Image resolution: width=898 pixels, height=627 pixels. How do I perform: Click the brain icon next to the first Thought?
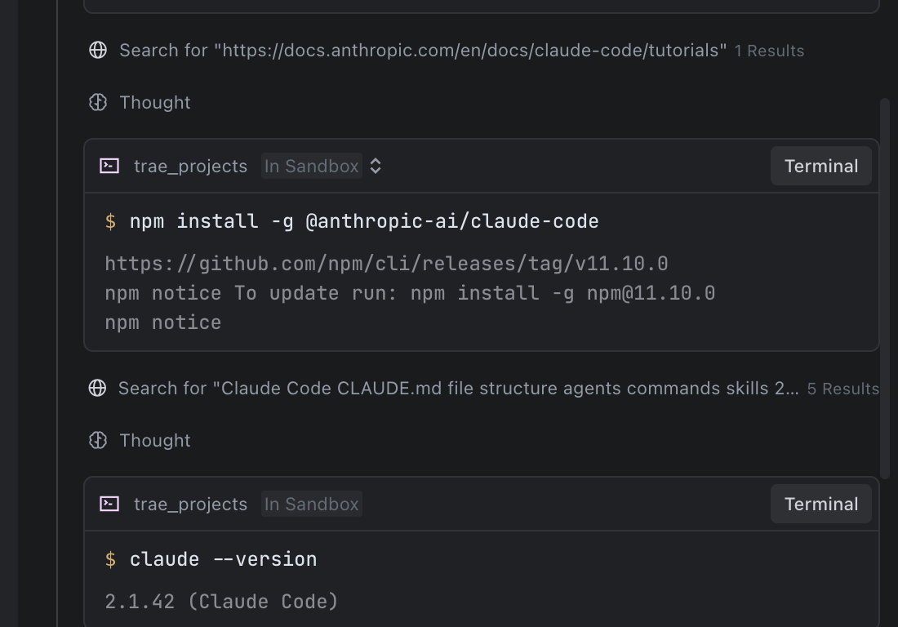tap(98, 102)
